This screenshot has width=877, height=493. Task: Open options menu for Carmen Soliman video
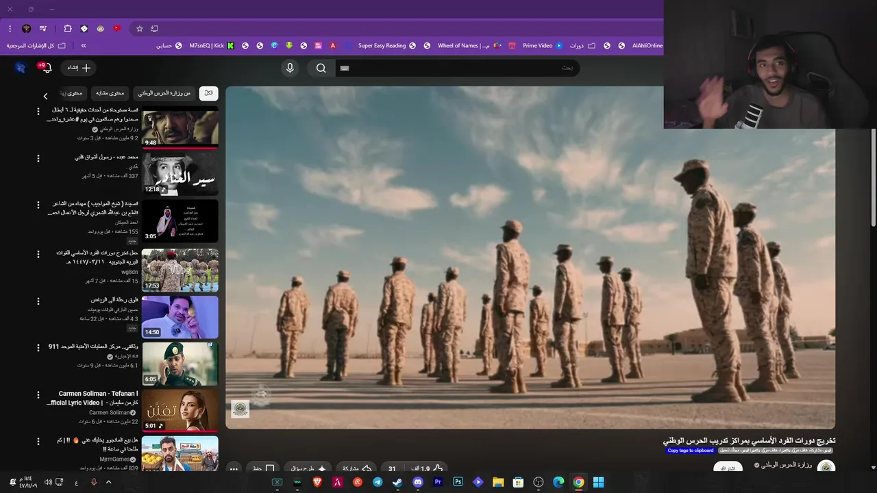click(38, 395)
